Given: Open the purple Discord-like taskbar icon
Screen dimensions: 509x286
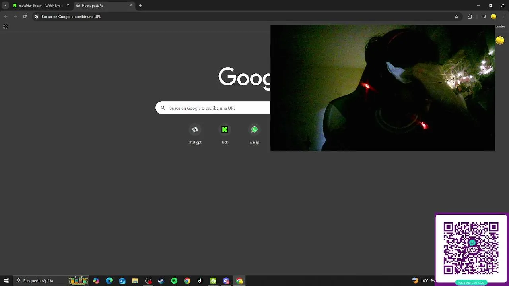Looking at the screenshot, I should tap(226, 281).
